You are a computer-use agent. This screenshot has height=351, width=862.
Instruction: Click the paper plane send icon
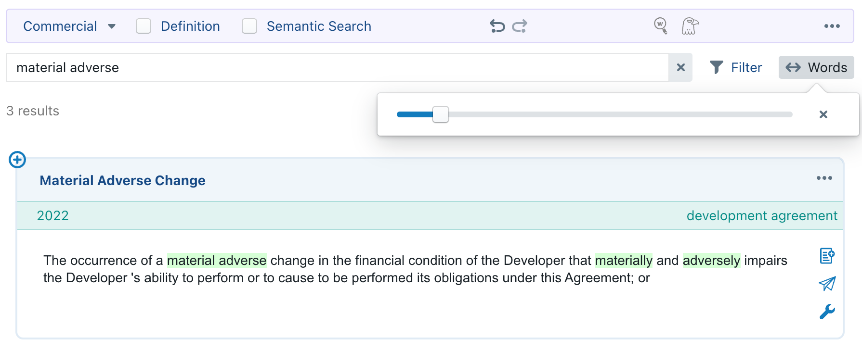[827, 284]
